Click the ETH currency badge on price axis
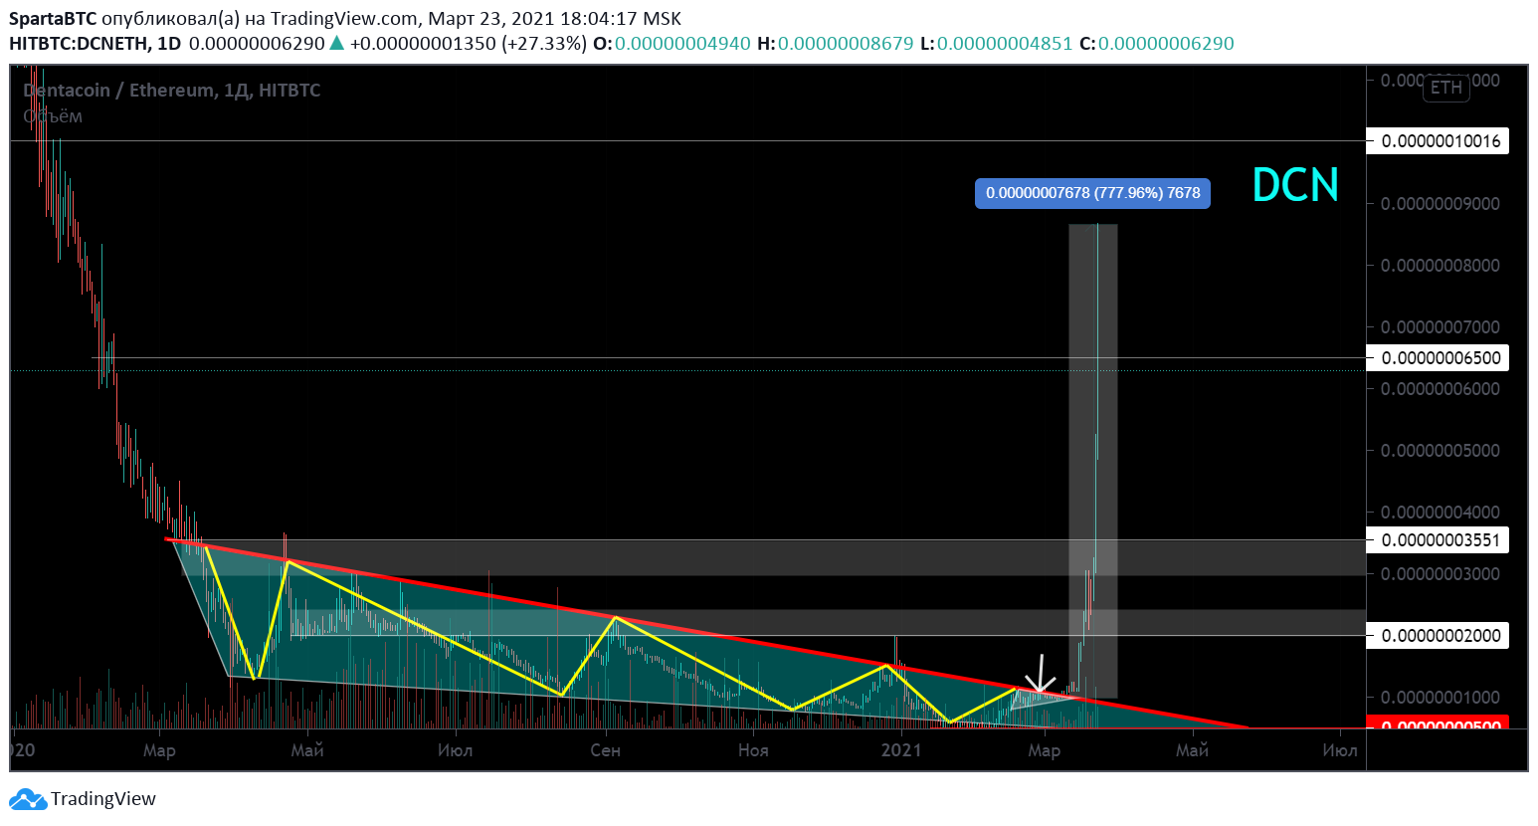Screen dimensions: 1538x826 [1446, 88]
